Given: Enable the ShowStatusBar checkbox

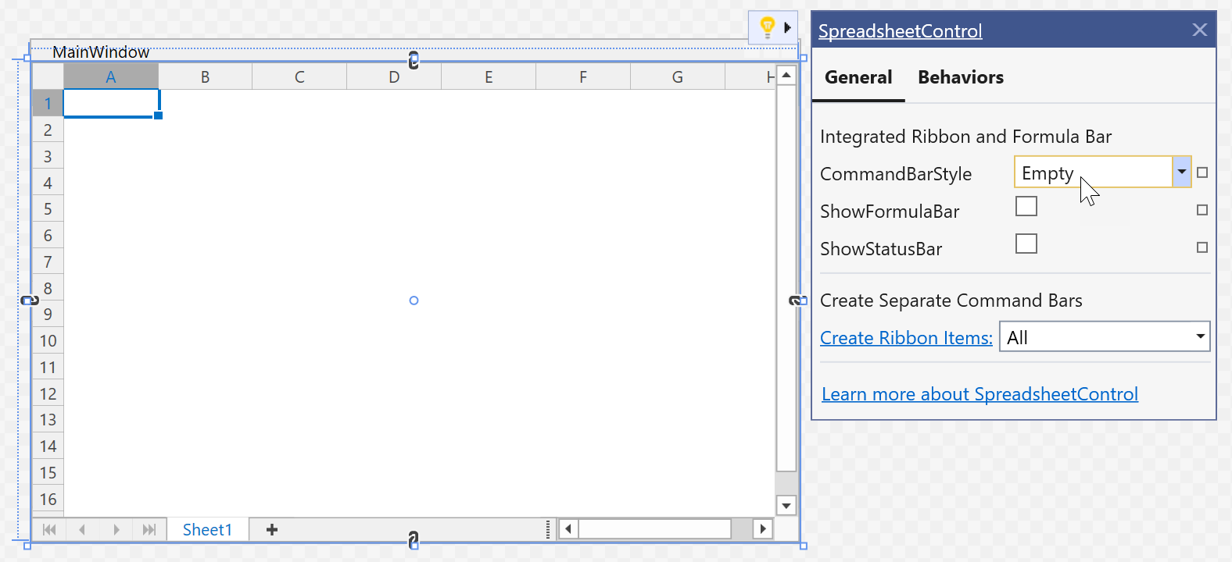Looking at the screenshot, I should tap(1026, 244).
